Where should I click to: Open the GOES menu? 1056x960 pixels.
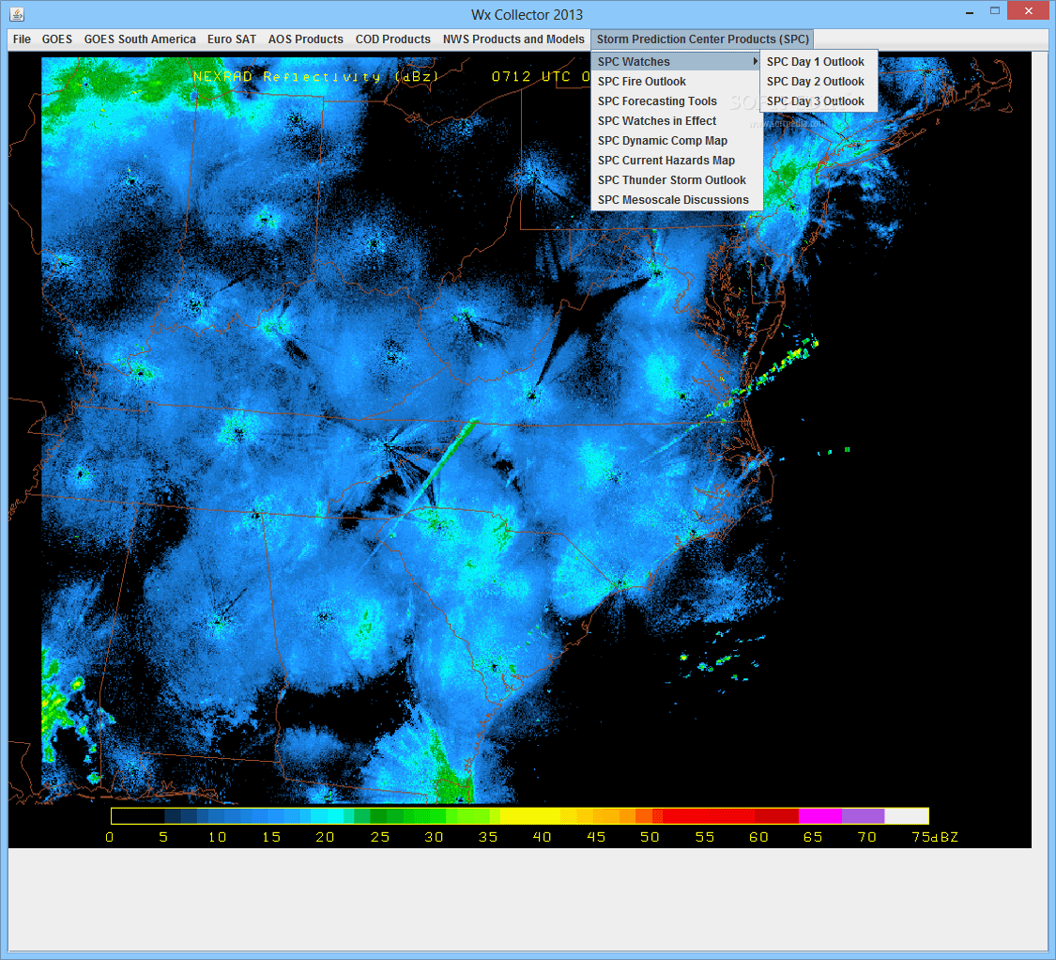pyautogui.click(x=56, y=39)
